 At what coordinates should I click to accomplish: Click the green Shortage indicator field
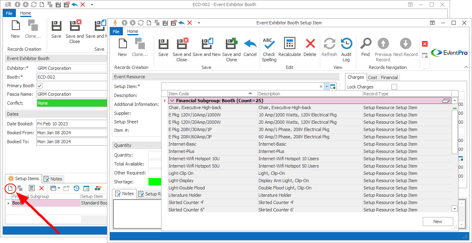click(x=155, y=182)
